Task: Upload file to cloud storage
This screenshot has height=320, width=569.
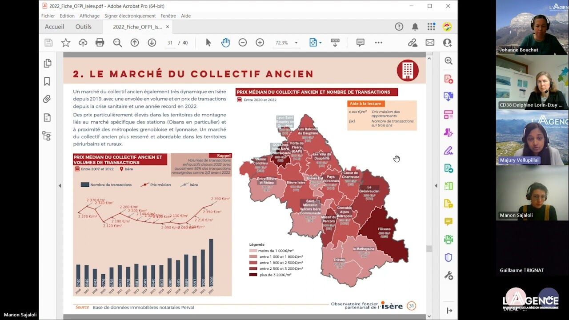Action: (83, 43)
